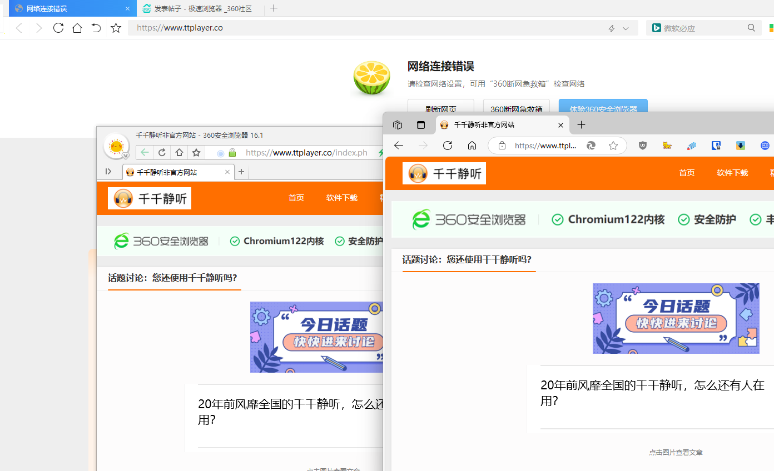Click 软件下载 in Edge page's navigation
Image resolution: width=774 pixels, height=471 pixels.
click(732, 173)
